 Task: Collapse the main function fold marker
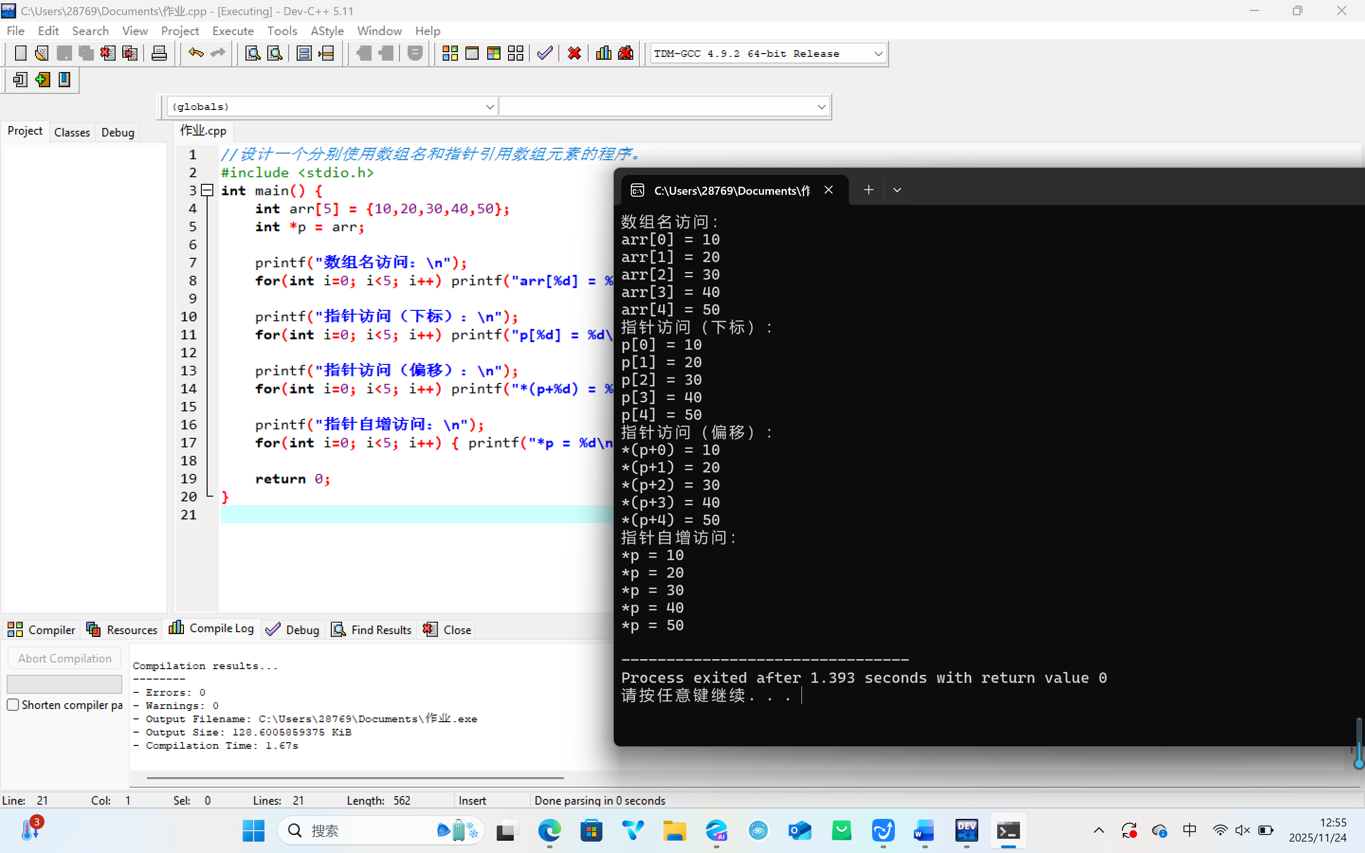click(x=207, y=191)
